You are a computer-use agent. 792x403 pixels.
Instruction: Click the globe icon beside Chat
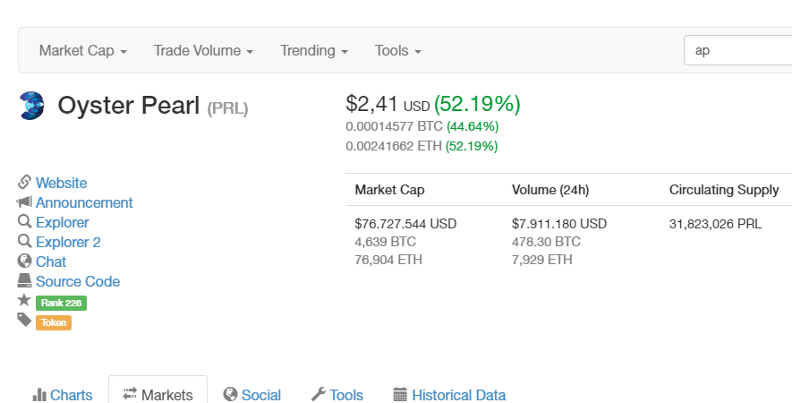pyautogui.click(x=24, y=262)
